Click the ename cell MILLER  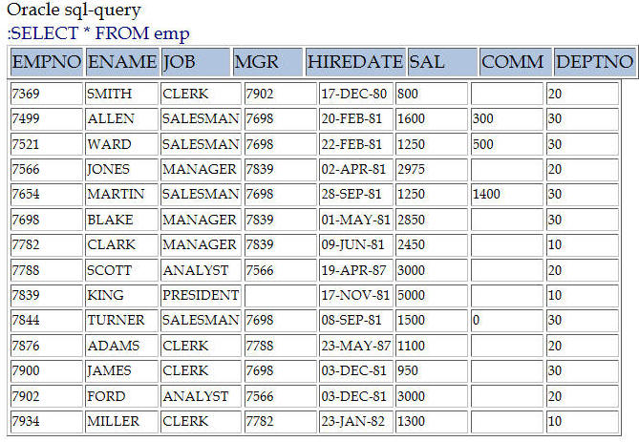[x=121, y=421]
